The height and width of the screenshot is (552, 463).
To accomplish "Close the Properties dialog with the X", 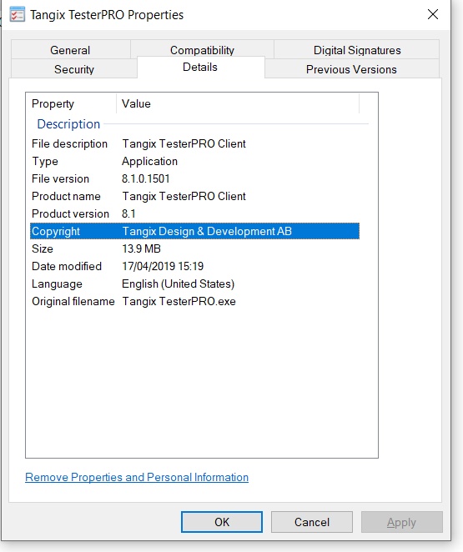I will pyautogui.click(x=433, y=14).
